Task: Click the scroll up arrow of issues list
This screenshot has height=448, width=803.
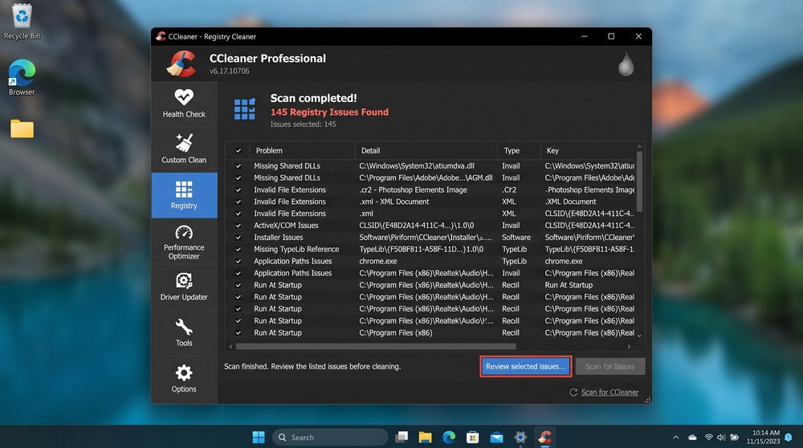Action: pos(639,146)
